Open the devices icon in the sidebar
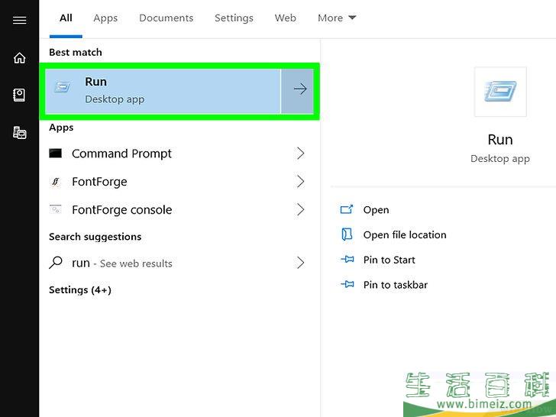This screenshot has height=417, width=556. pyautogui.click(x=20, y=132)
